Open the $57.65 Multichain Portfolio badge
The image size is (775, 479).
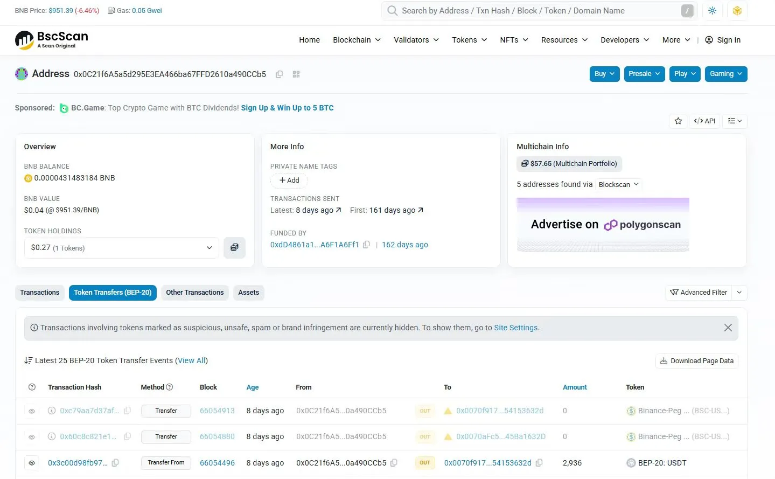(569, 164)
